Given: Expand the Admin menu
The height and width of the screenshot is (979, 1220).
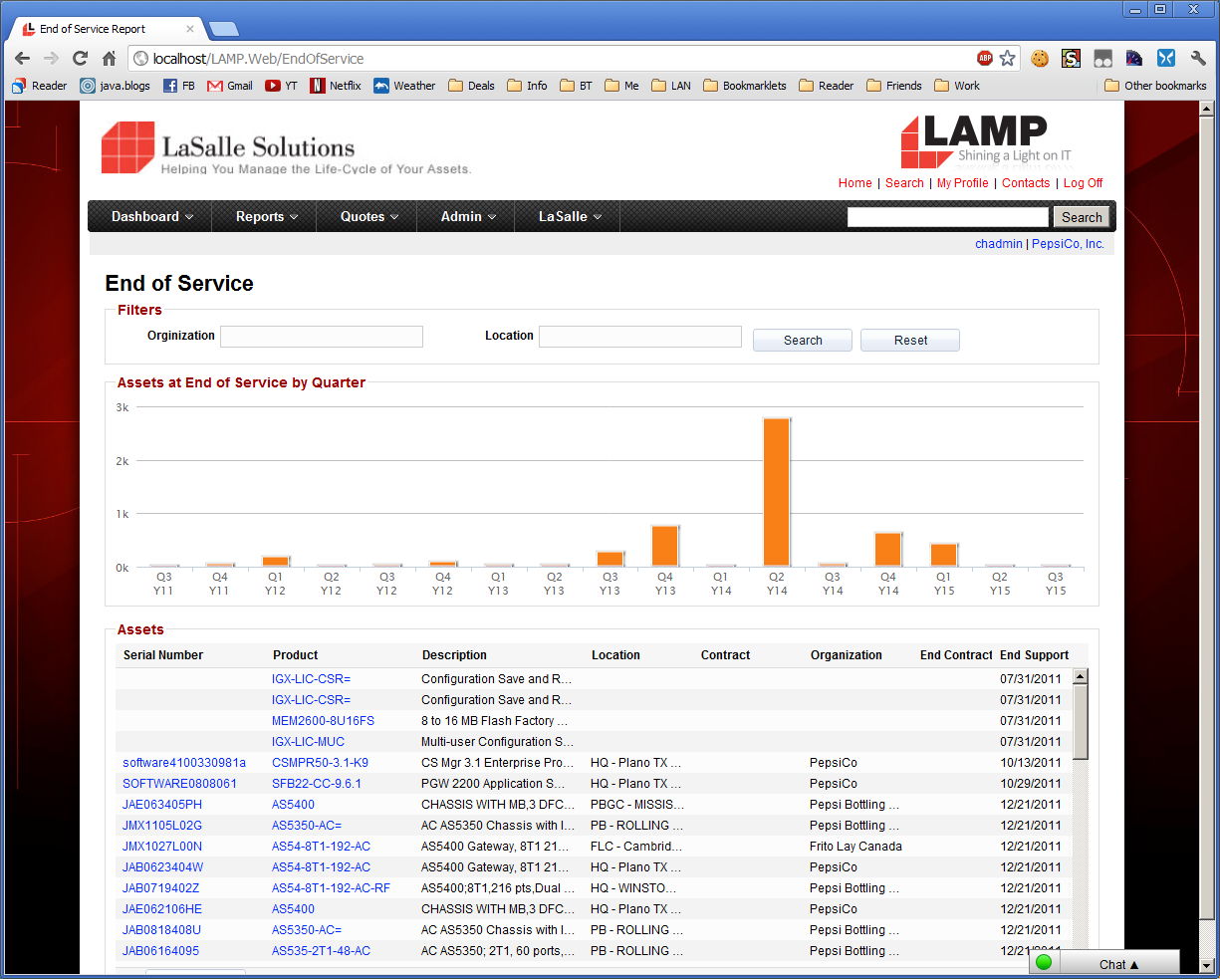Looking at the screenshot, I should [468, 216].
